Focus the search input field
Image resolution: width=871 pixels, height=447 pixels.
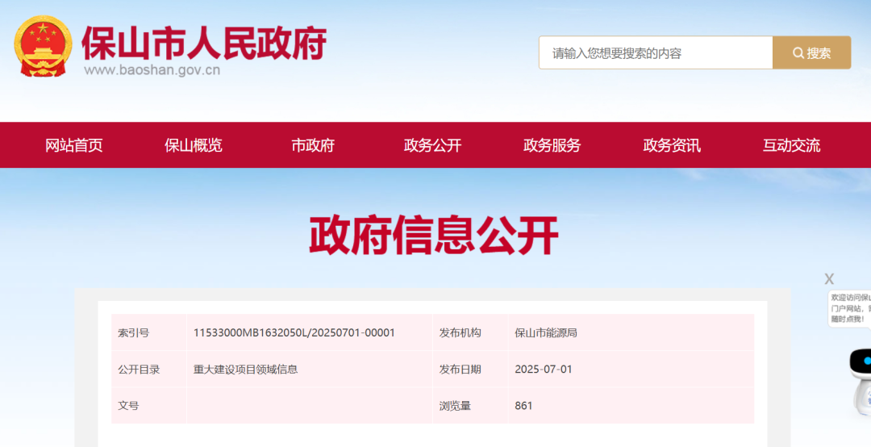[655, 53]
